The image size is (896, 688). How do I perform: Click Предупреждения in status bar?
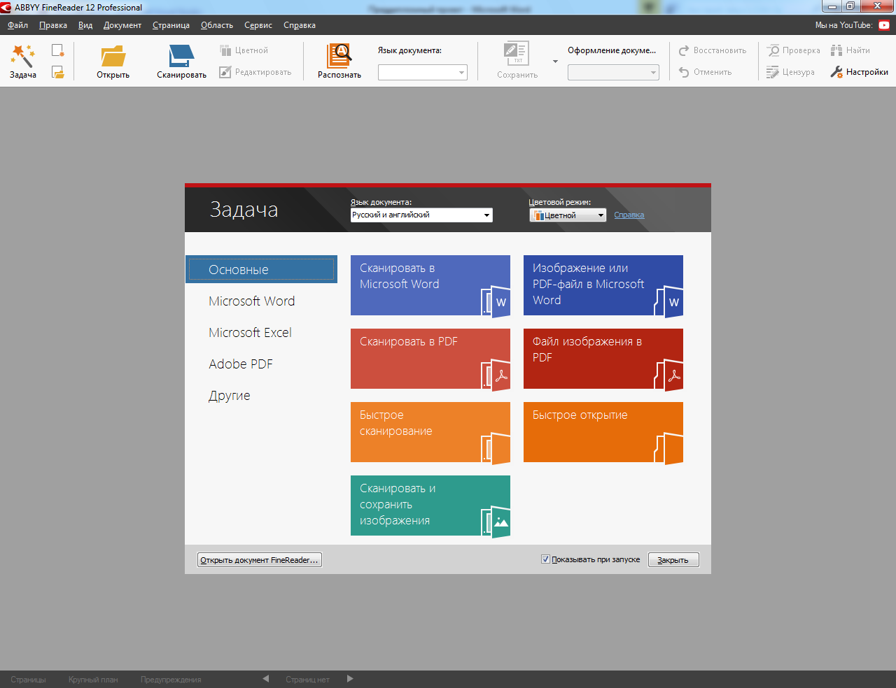click(171, 680)
